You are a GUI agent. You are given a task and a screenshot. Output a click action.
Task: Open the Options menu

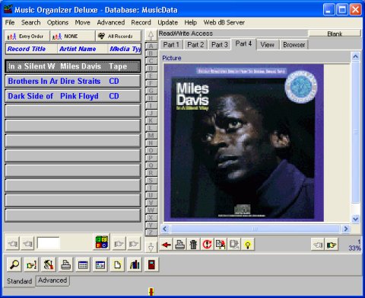(58, 22)
